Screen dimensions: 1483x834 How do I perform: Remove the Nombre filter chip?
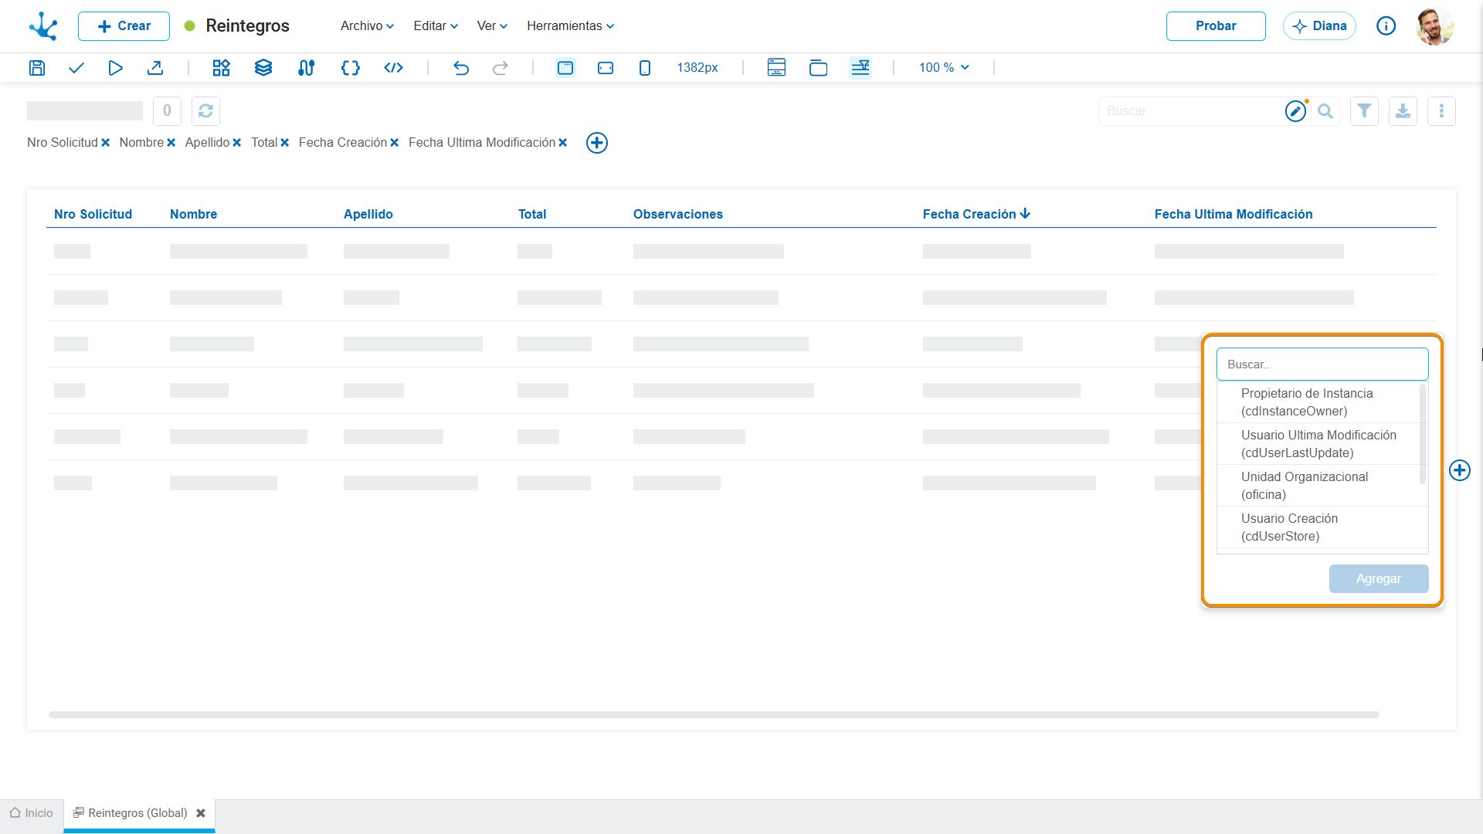point(171,143)
